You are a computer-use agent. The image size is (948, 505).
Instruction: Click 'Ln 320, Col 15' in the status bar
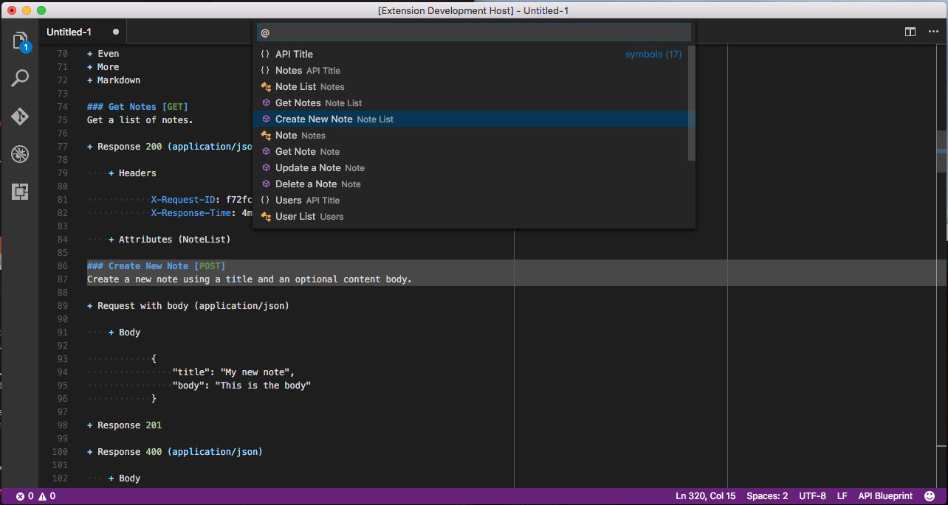pyautogui.click(x=705, y=496)
